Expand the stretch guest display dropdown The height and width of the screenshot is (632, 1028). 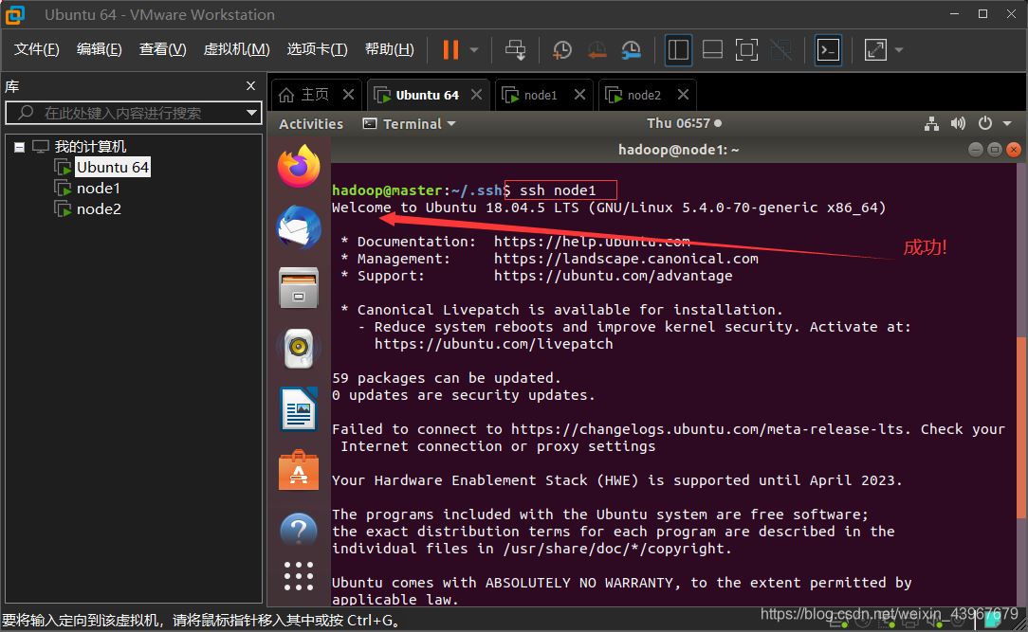click(899, 49)
